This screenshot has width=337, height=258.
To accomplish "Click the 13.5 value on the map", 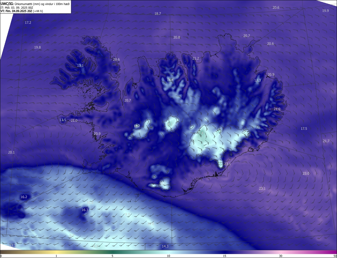I will 63,120.
